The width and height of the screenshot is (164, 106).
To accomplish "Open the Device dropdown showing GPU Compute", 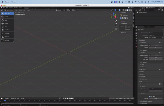I will point(156,37).
